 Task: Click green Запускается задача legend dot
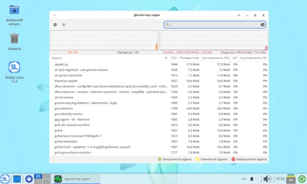tap(159, 159)
